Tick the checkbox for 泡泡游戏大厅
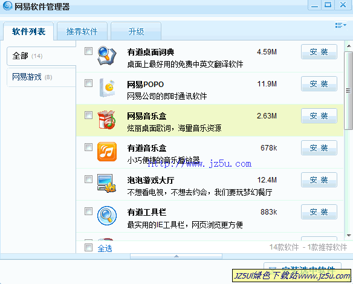Viewport: 353px width, 284px height. (x=88, y=179)
